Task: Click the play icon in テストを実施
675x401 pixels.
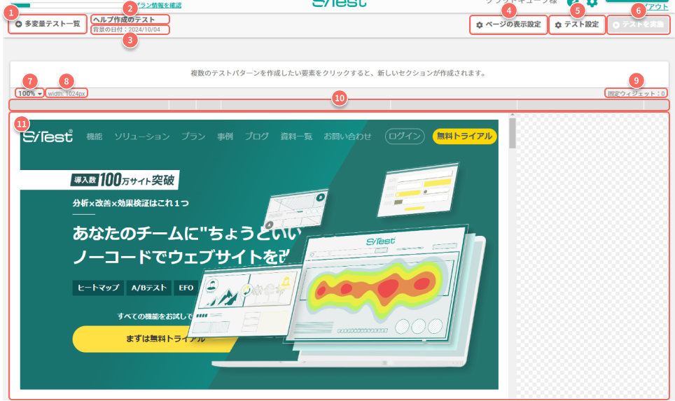Action: tap(616, 25)
